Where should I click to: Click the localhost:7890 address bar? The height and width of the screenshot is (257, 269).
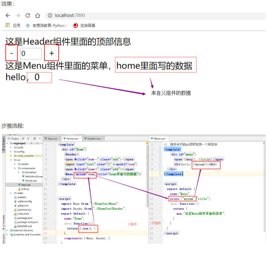pos(155,16)
